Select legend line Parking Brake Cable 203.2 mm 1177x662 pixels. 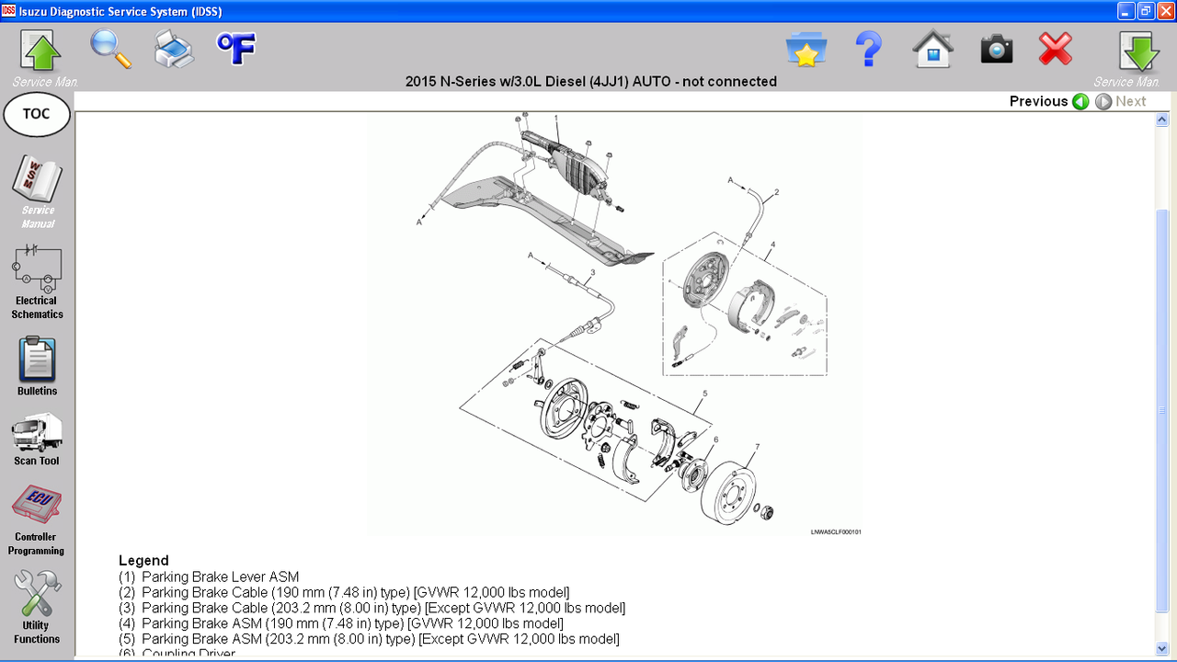coord(372,608)
